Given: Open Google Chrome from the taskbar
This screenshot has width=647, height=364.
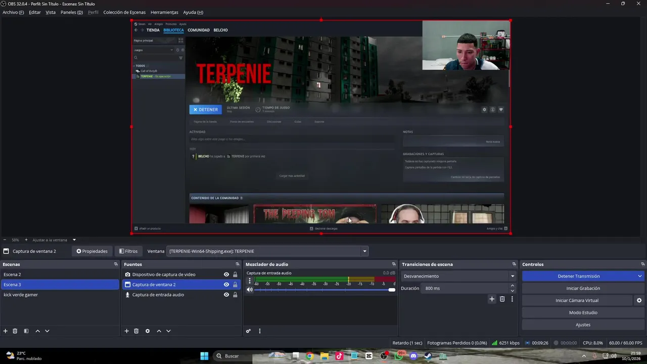Looking at the screenshot, I should click(x=309, y=356).
